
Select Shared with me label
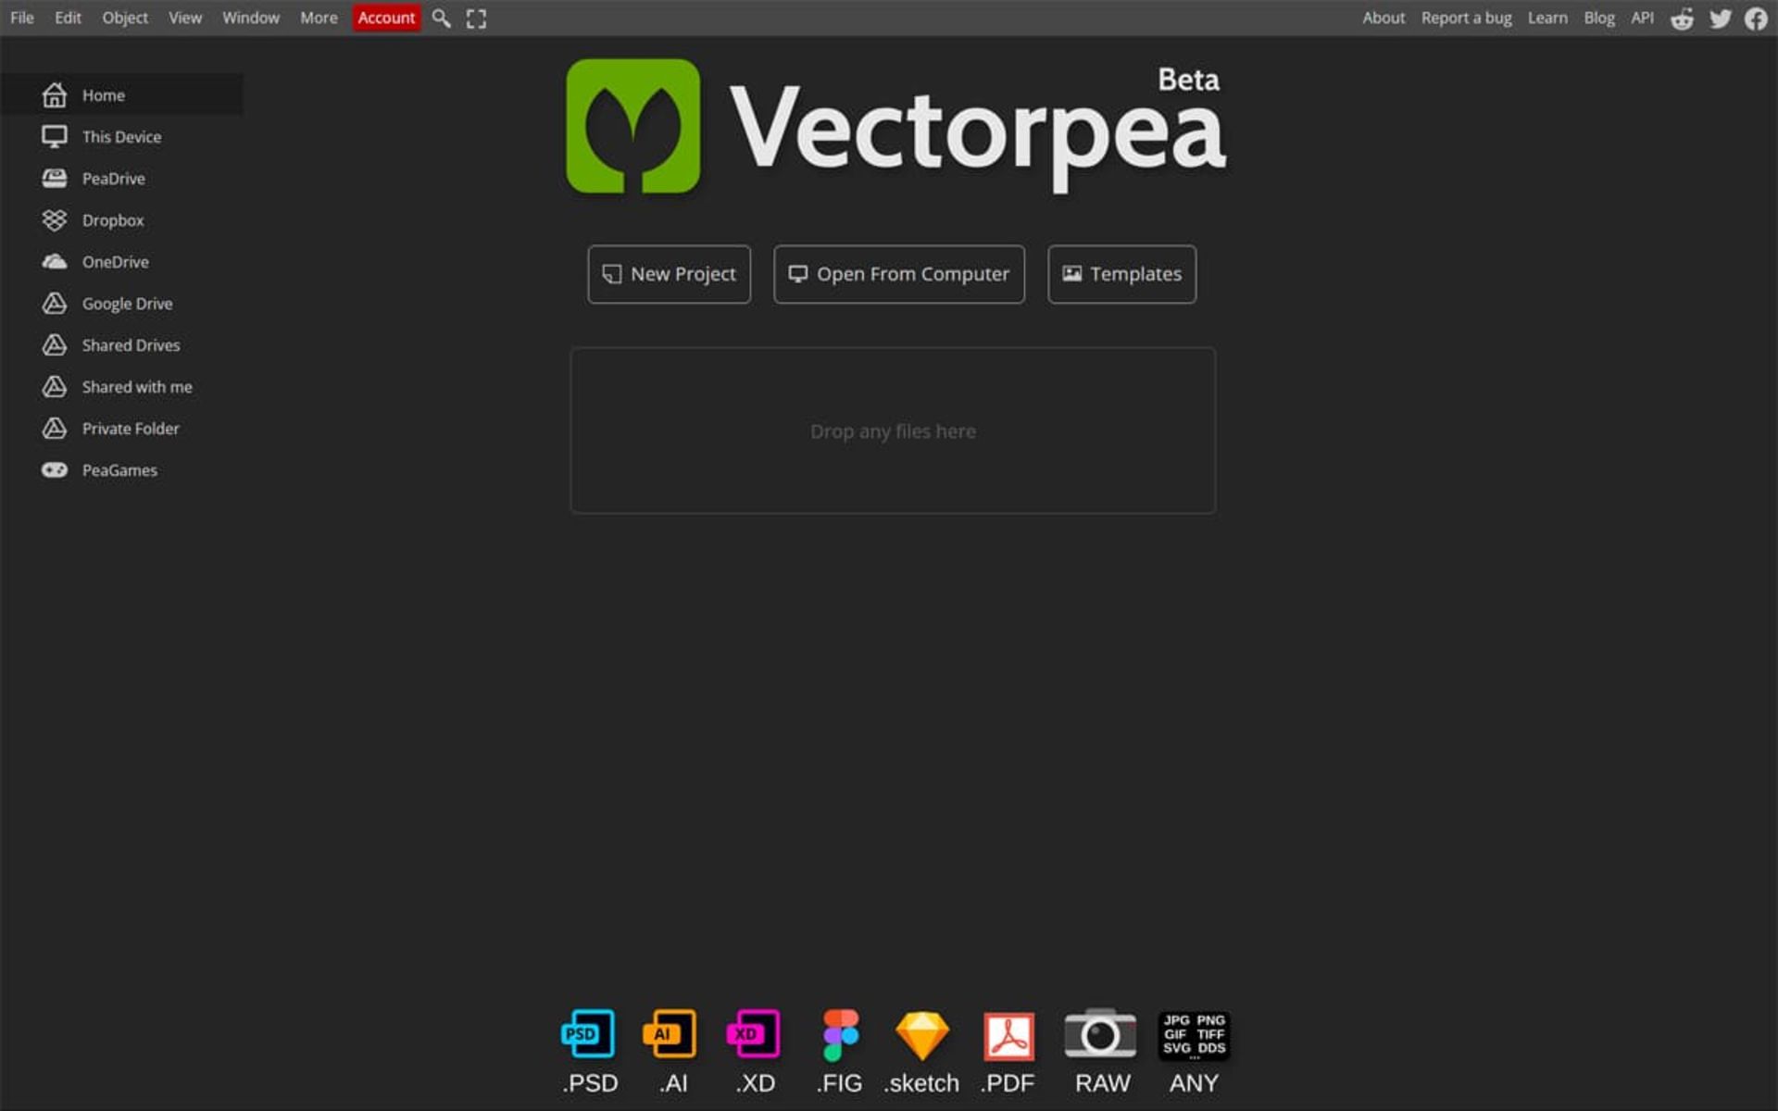point(137,387)
